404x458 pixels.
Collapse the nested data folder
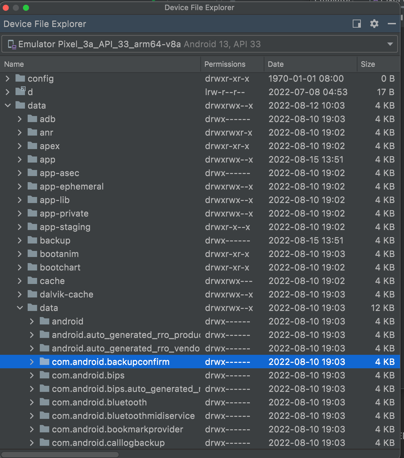tap(20, 308)
